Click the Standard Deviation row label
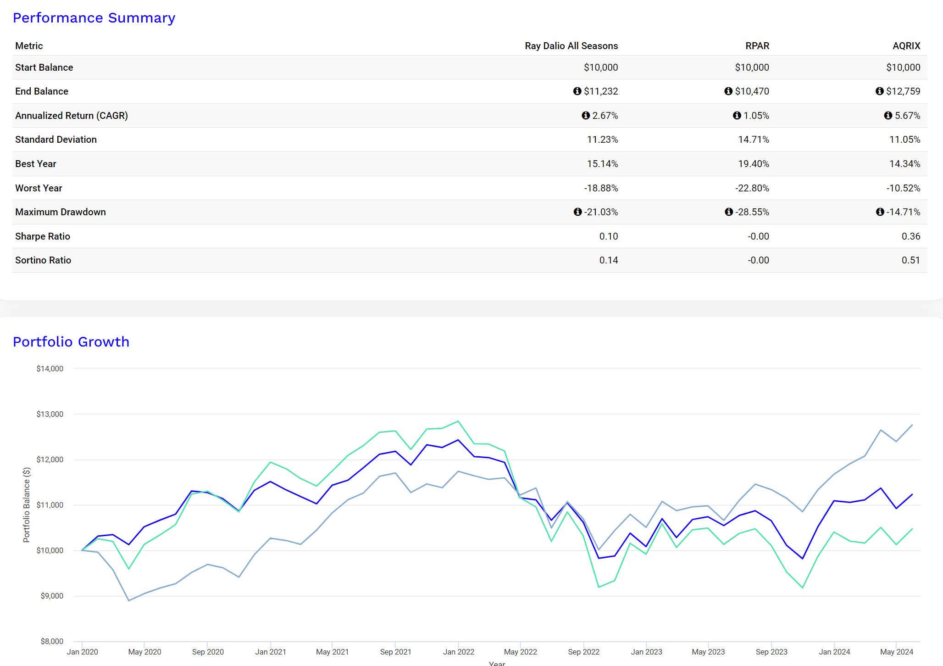 click(x=56, y=139)
